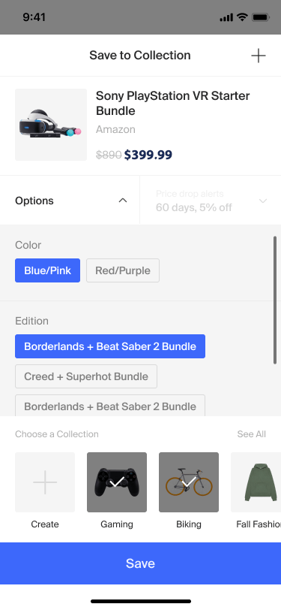Open the PlayStation VR product image
This screenshot has width=281, height=610.
[51, 125]
